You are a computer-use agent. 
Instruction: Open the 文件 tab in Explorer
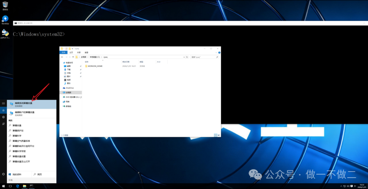point(64,53)
